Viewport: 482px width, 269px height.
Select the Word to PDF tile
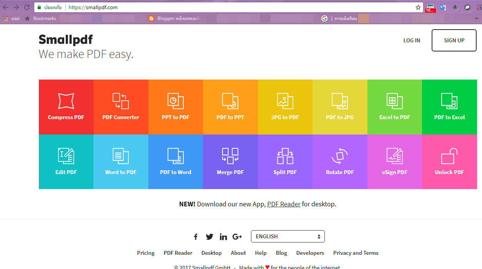pyautogui.click(x=121, y=161)
